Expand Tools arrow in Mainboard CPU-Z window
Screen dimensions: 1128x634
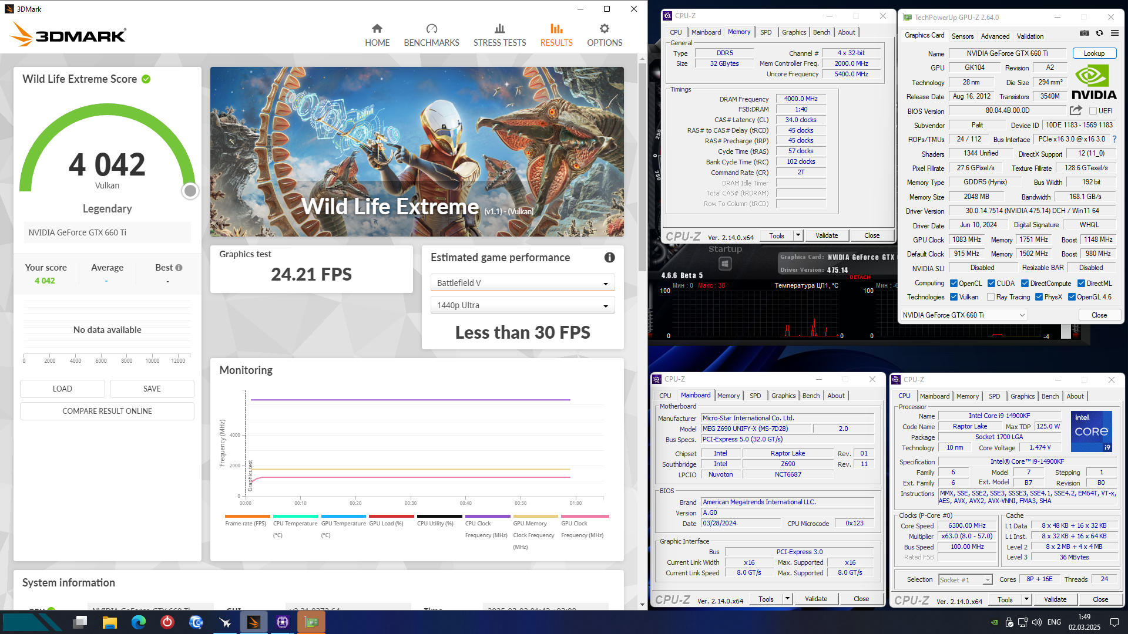pos(787,599)
